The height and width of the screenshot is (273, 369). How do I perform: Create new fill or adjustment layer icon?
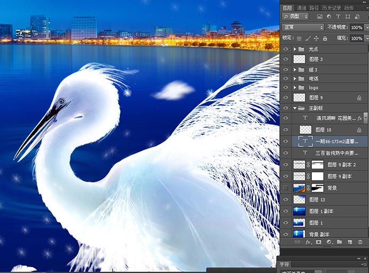click(329, 242)
